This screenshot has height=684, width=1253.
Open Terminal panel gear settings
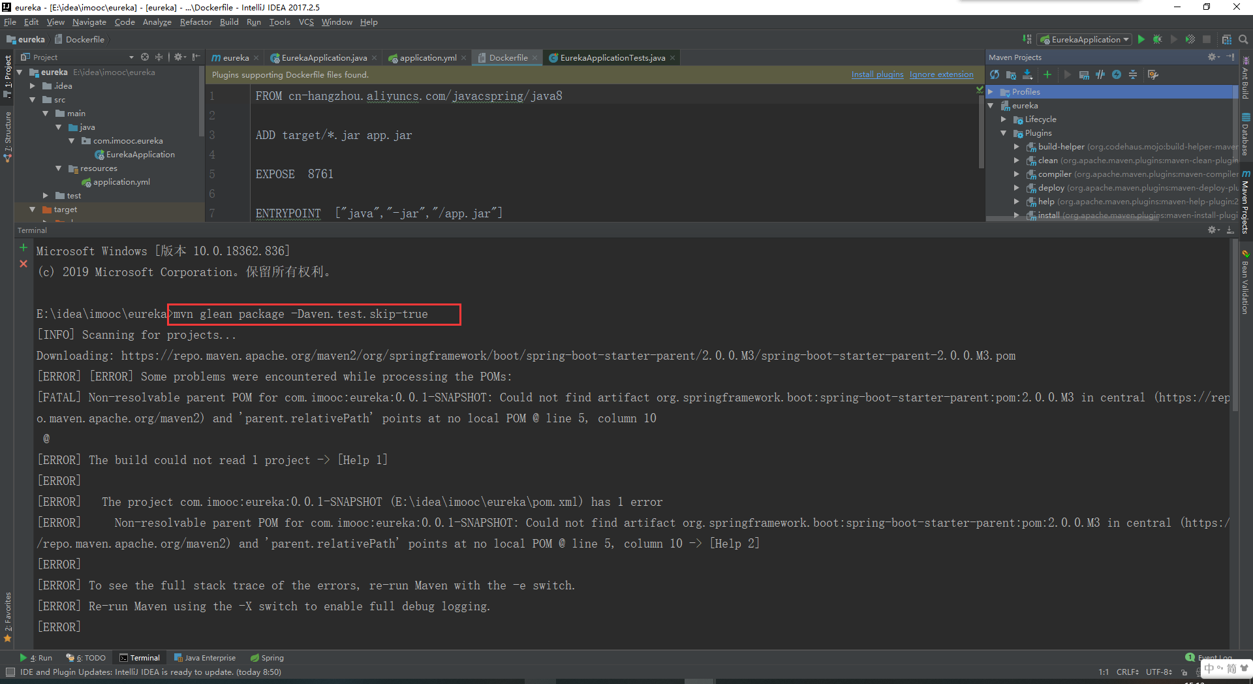(1213, 230)
